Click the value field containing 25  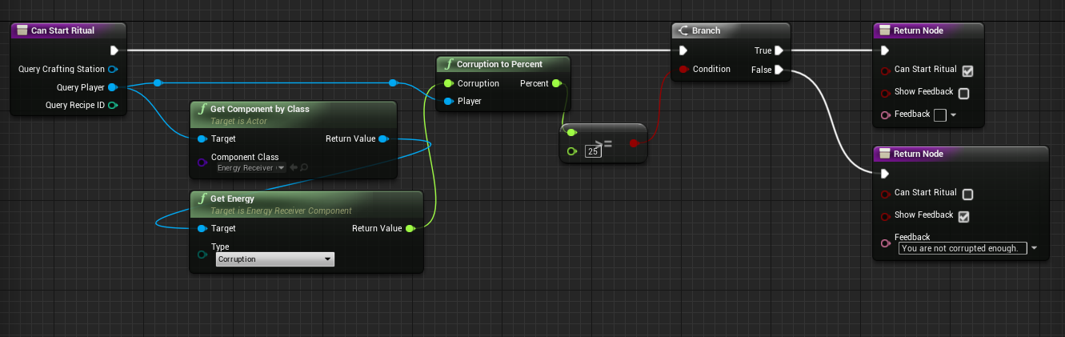pyautogui.click(x=593, y=151)
